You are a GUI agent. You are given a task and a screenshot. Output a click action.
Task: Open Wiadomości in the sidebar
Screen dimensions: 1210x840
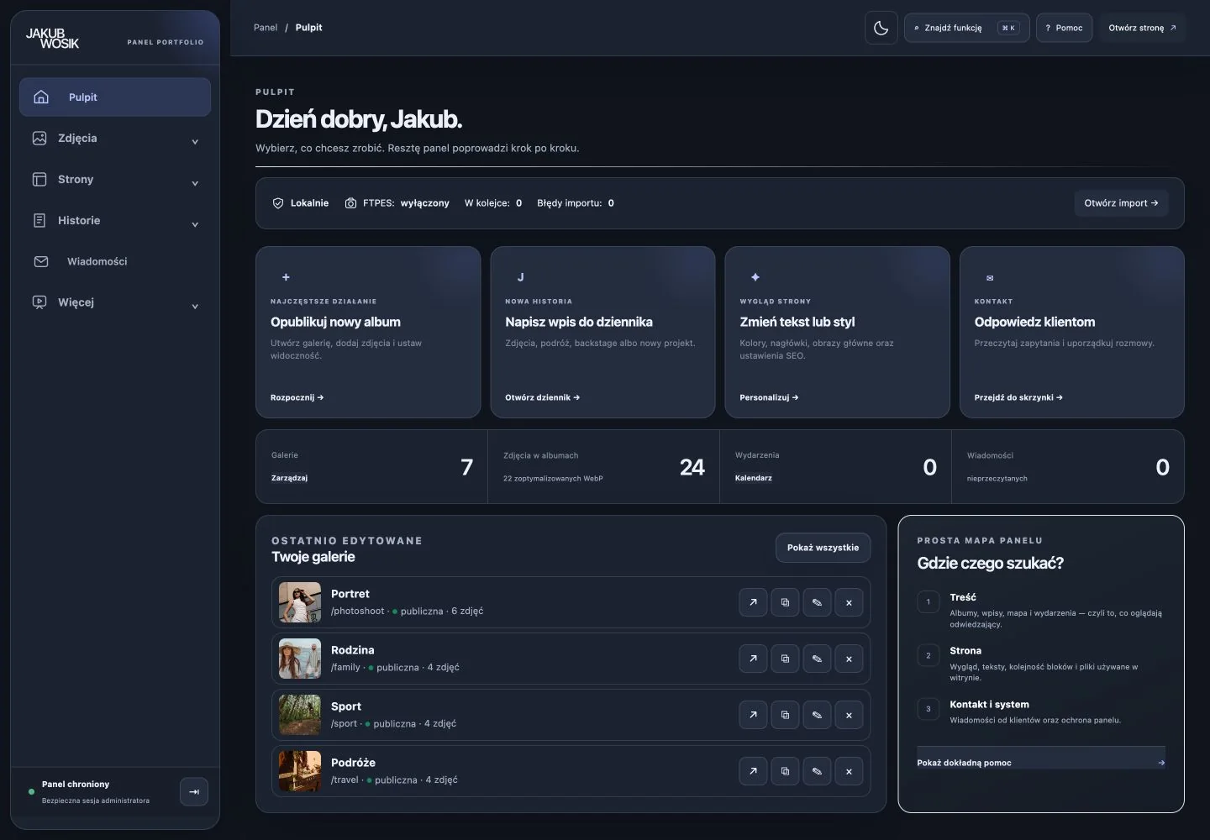pyautogui.click(x=115, y=261)
